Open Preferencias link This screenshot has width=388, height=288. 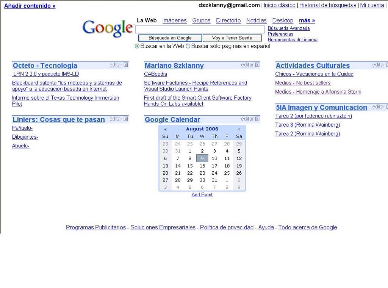click(x=280, y=34)
